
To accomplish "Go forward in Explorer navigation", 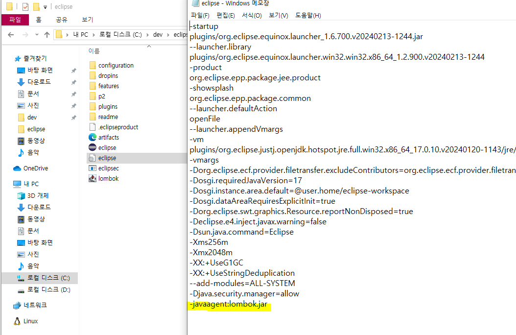I will pyautogui.click(x=25, y=35).
